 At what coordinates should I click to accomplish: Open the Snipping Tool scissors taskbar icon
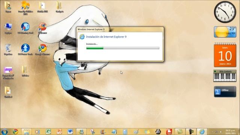click(92, 132)
